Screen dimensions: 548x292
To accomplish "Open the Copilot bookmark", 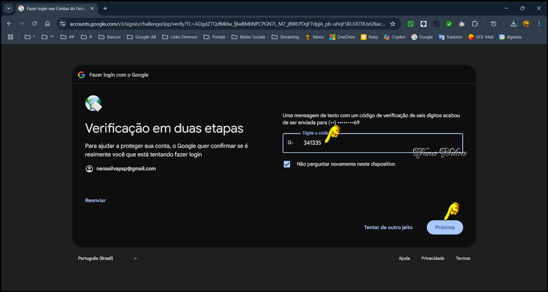I will pyautogui.click(x=394, y=37).
